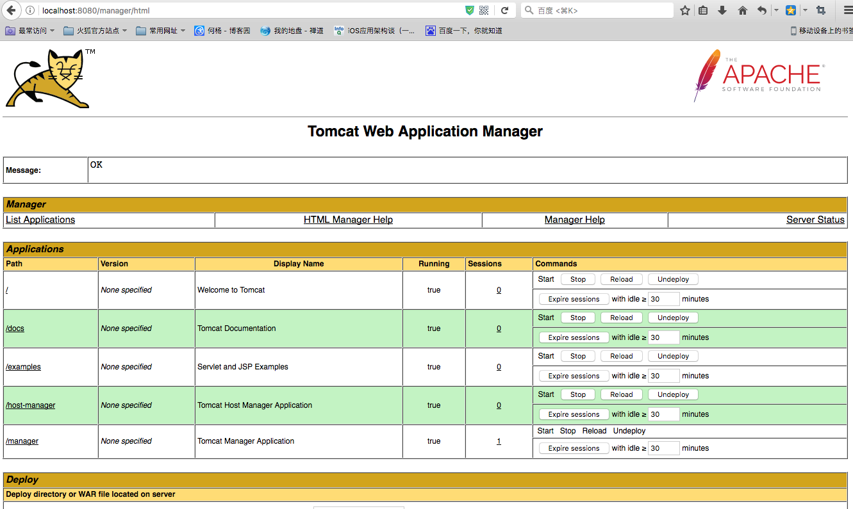Expire sessions for /manager application

click(574, 448)
